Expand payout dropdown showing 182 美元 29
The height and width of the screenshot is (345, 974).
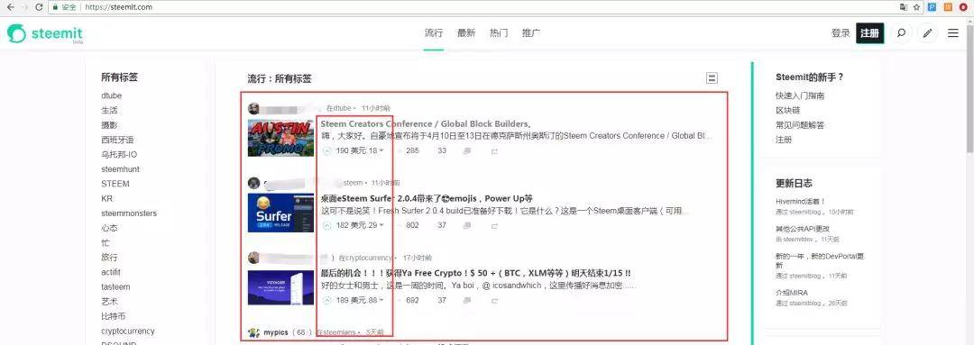click(x=381, y=225)
